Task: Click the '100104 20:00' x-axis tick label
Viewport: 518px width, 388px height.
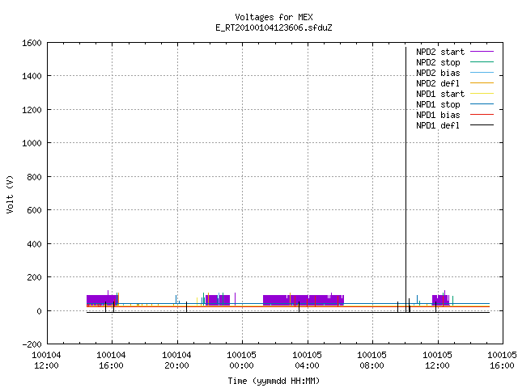Action: click(x=176, y=361)
